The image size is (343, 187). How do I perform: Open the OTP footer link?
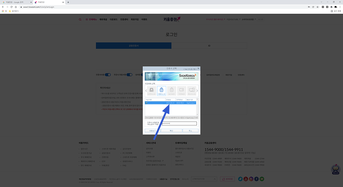[103, 161]
